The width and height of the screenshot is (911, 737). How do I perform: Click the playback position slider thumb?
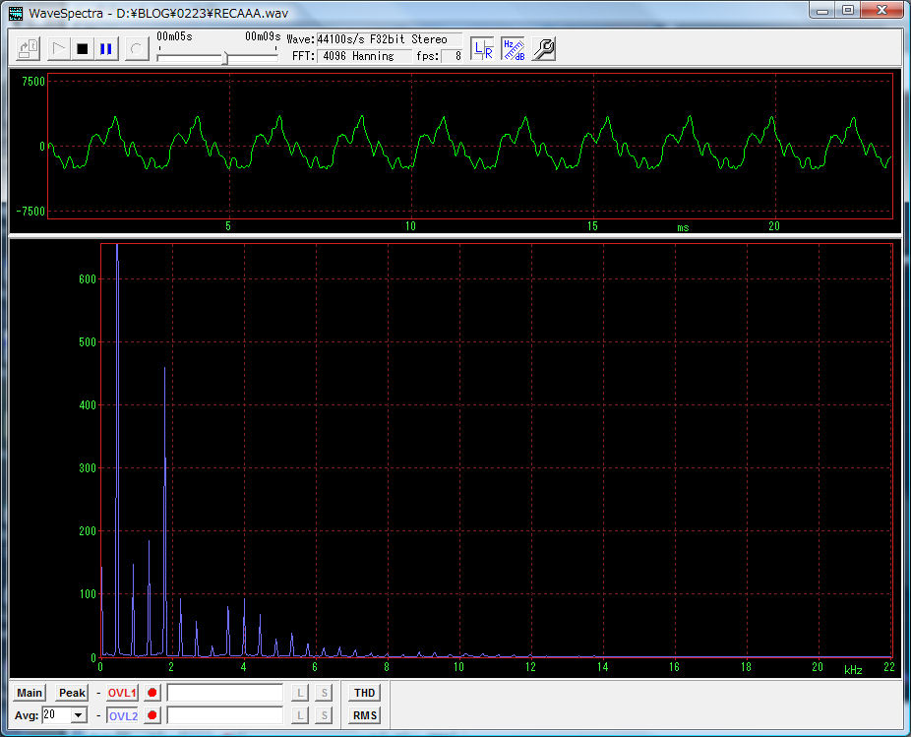point(225,58)
